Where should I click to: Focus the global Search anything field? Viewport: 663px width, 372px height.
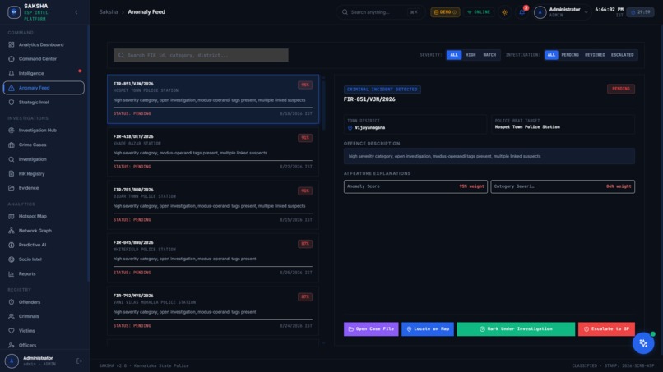click(380, 12)
